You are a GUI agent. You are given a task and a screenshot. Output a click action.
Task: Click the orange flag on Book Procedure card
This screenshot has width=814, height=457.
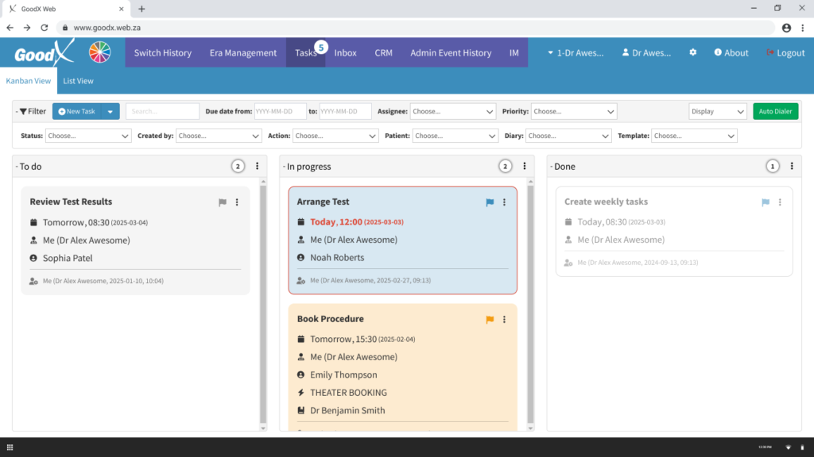pyautogui.click(x=490, y=319)
